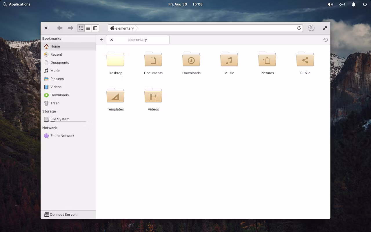The height and width of the screenshot is (232, 371).
Task: Select the Templates folder
Action: [115, 96]
